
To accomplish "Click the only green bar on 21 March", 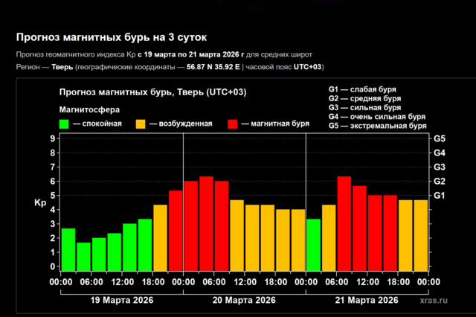I will coord(314,245).
